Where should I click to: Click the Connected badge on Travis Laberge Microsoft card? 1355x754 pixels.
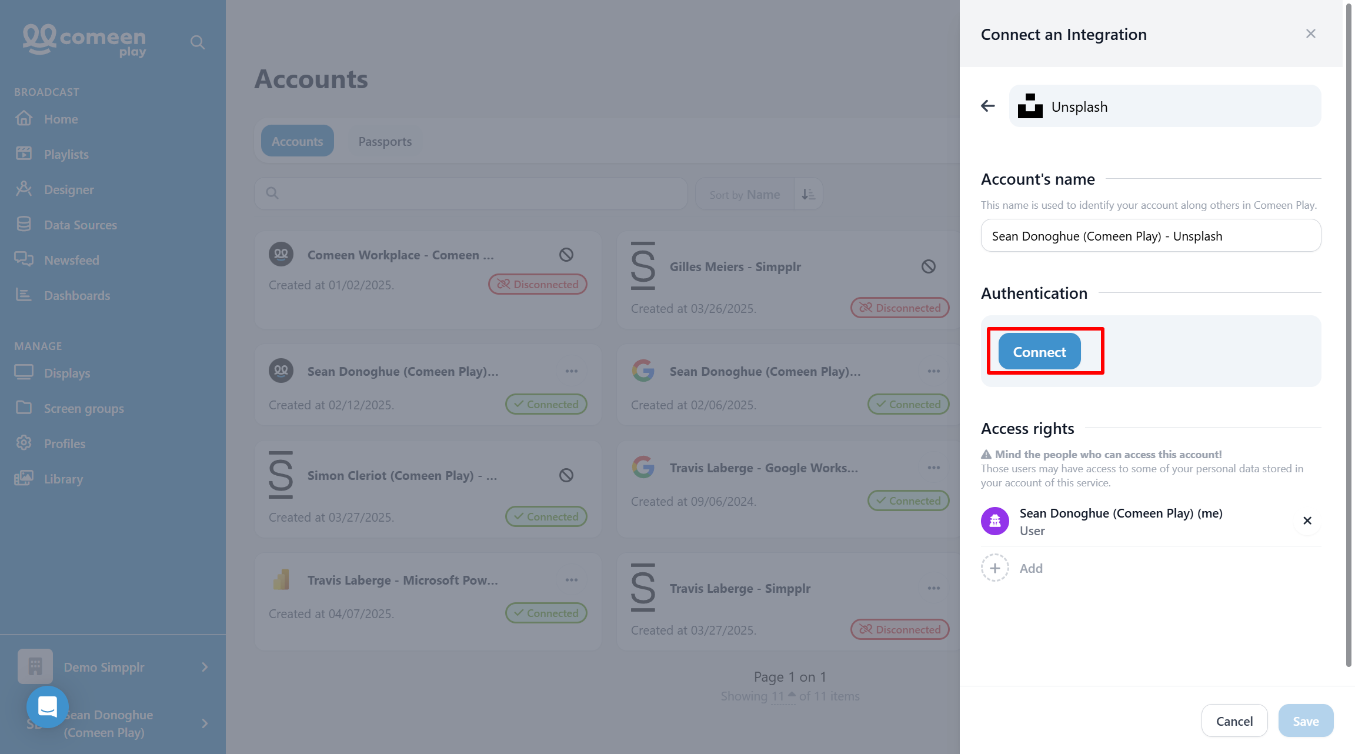click(x=546, y=613)
